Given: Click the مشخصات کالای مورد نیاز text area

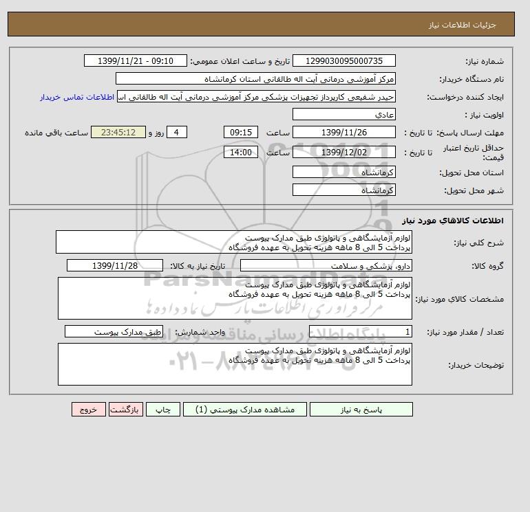Looking at the screenshot, I should pos(235,298).
